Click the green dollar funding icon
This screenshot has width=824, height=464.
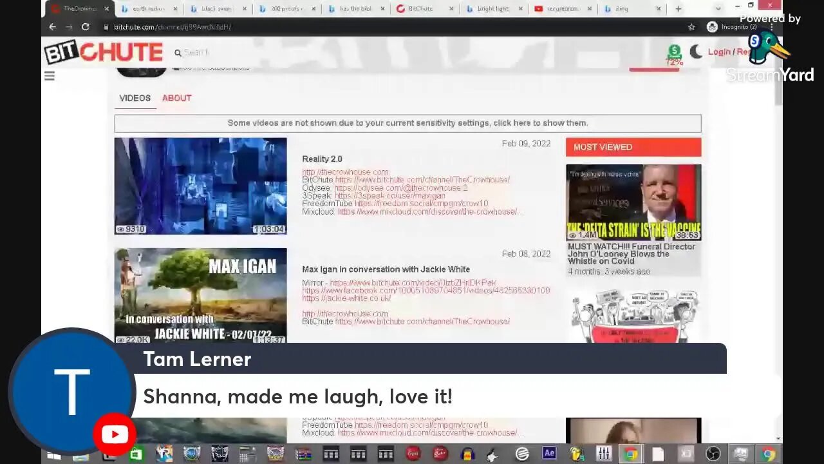click(x=674, y=51)
